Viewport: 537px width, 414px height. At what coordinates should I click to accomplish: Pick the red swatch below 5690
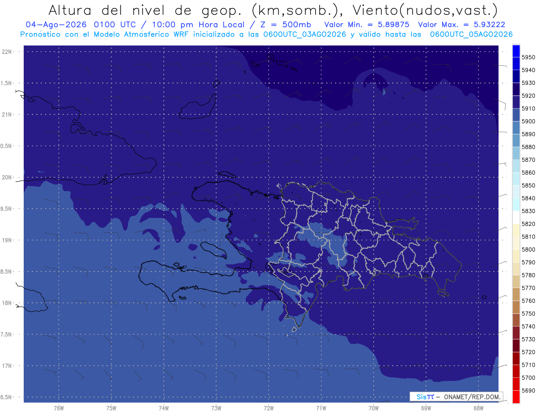tap(516, 397)
